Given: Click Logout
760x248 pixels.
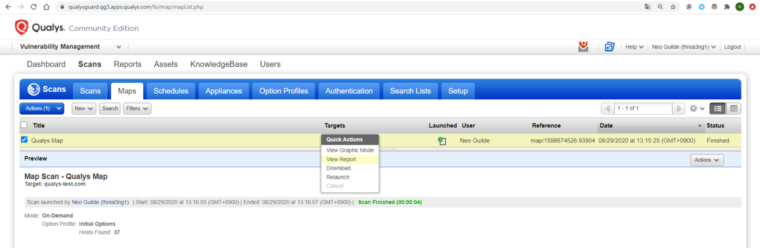Looking at the screenshot, I should click(732, 47).
